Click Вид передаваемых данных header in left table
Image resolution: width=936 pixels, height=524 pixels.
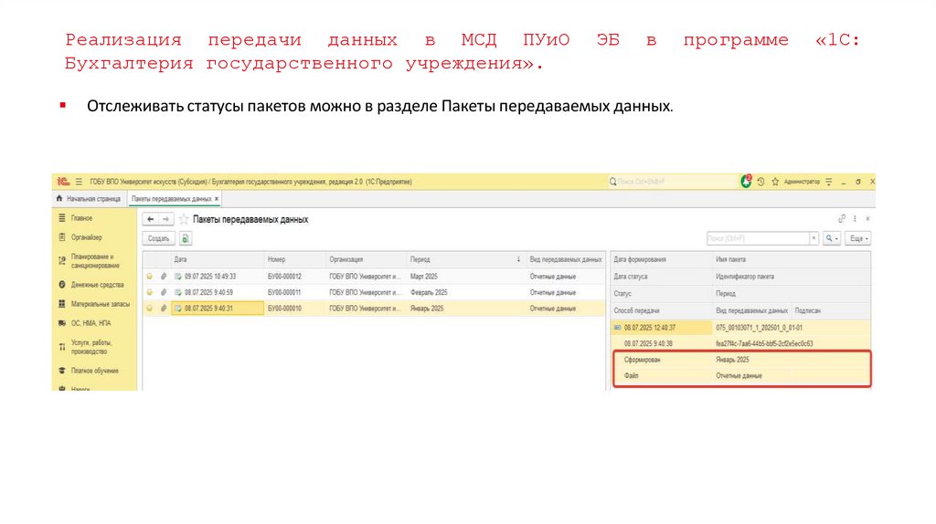[566, 259]
